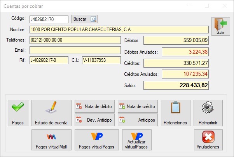The width and height of the screenshot is (234, 157).
Task: Click the Teléfonos: label
Action: click(x=16, y=40)
